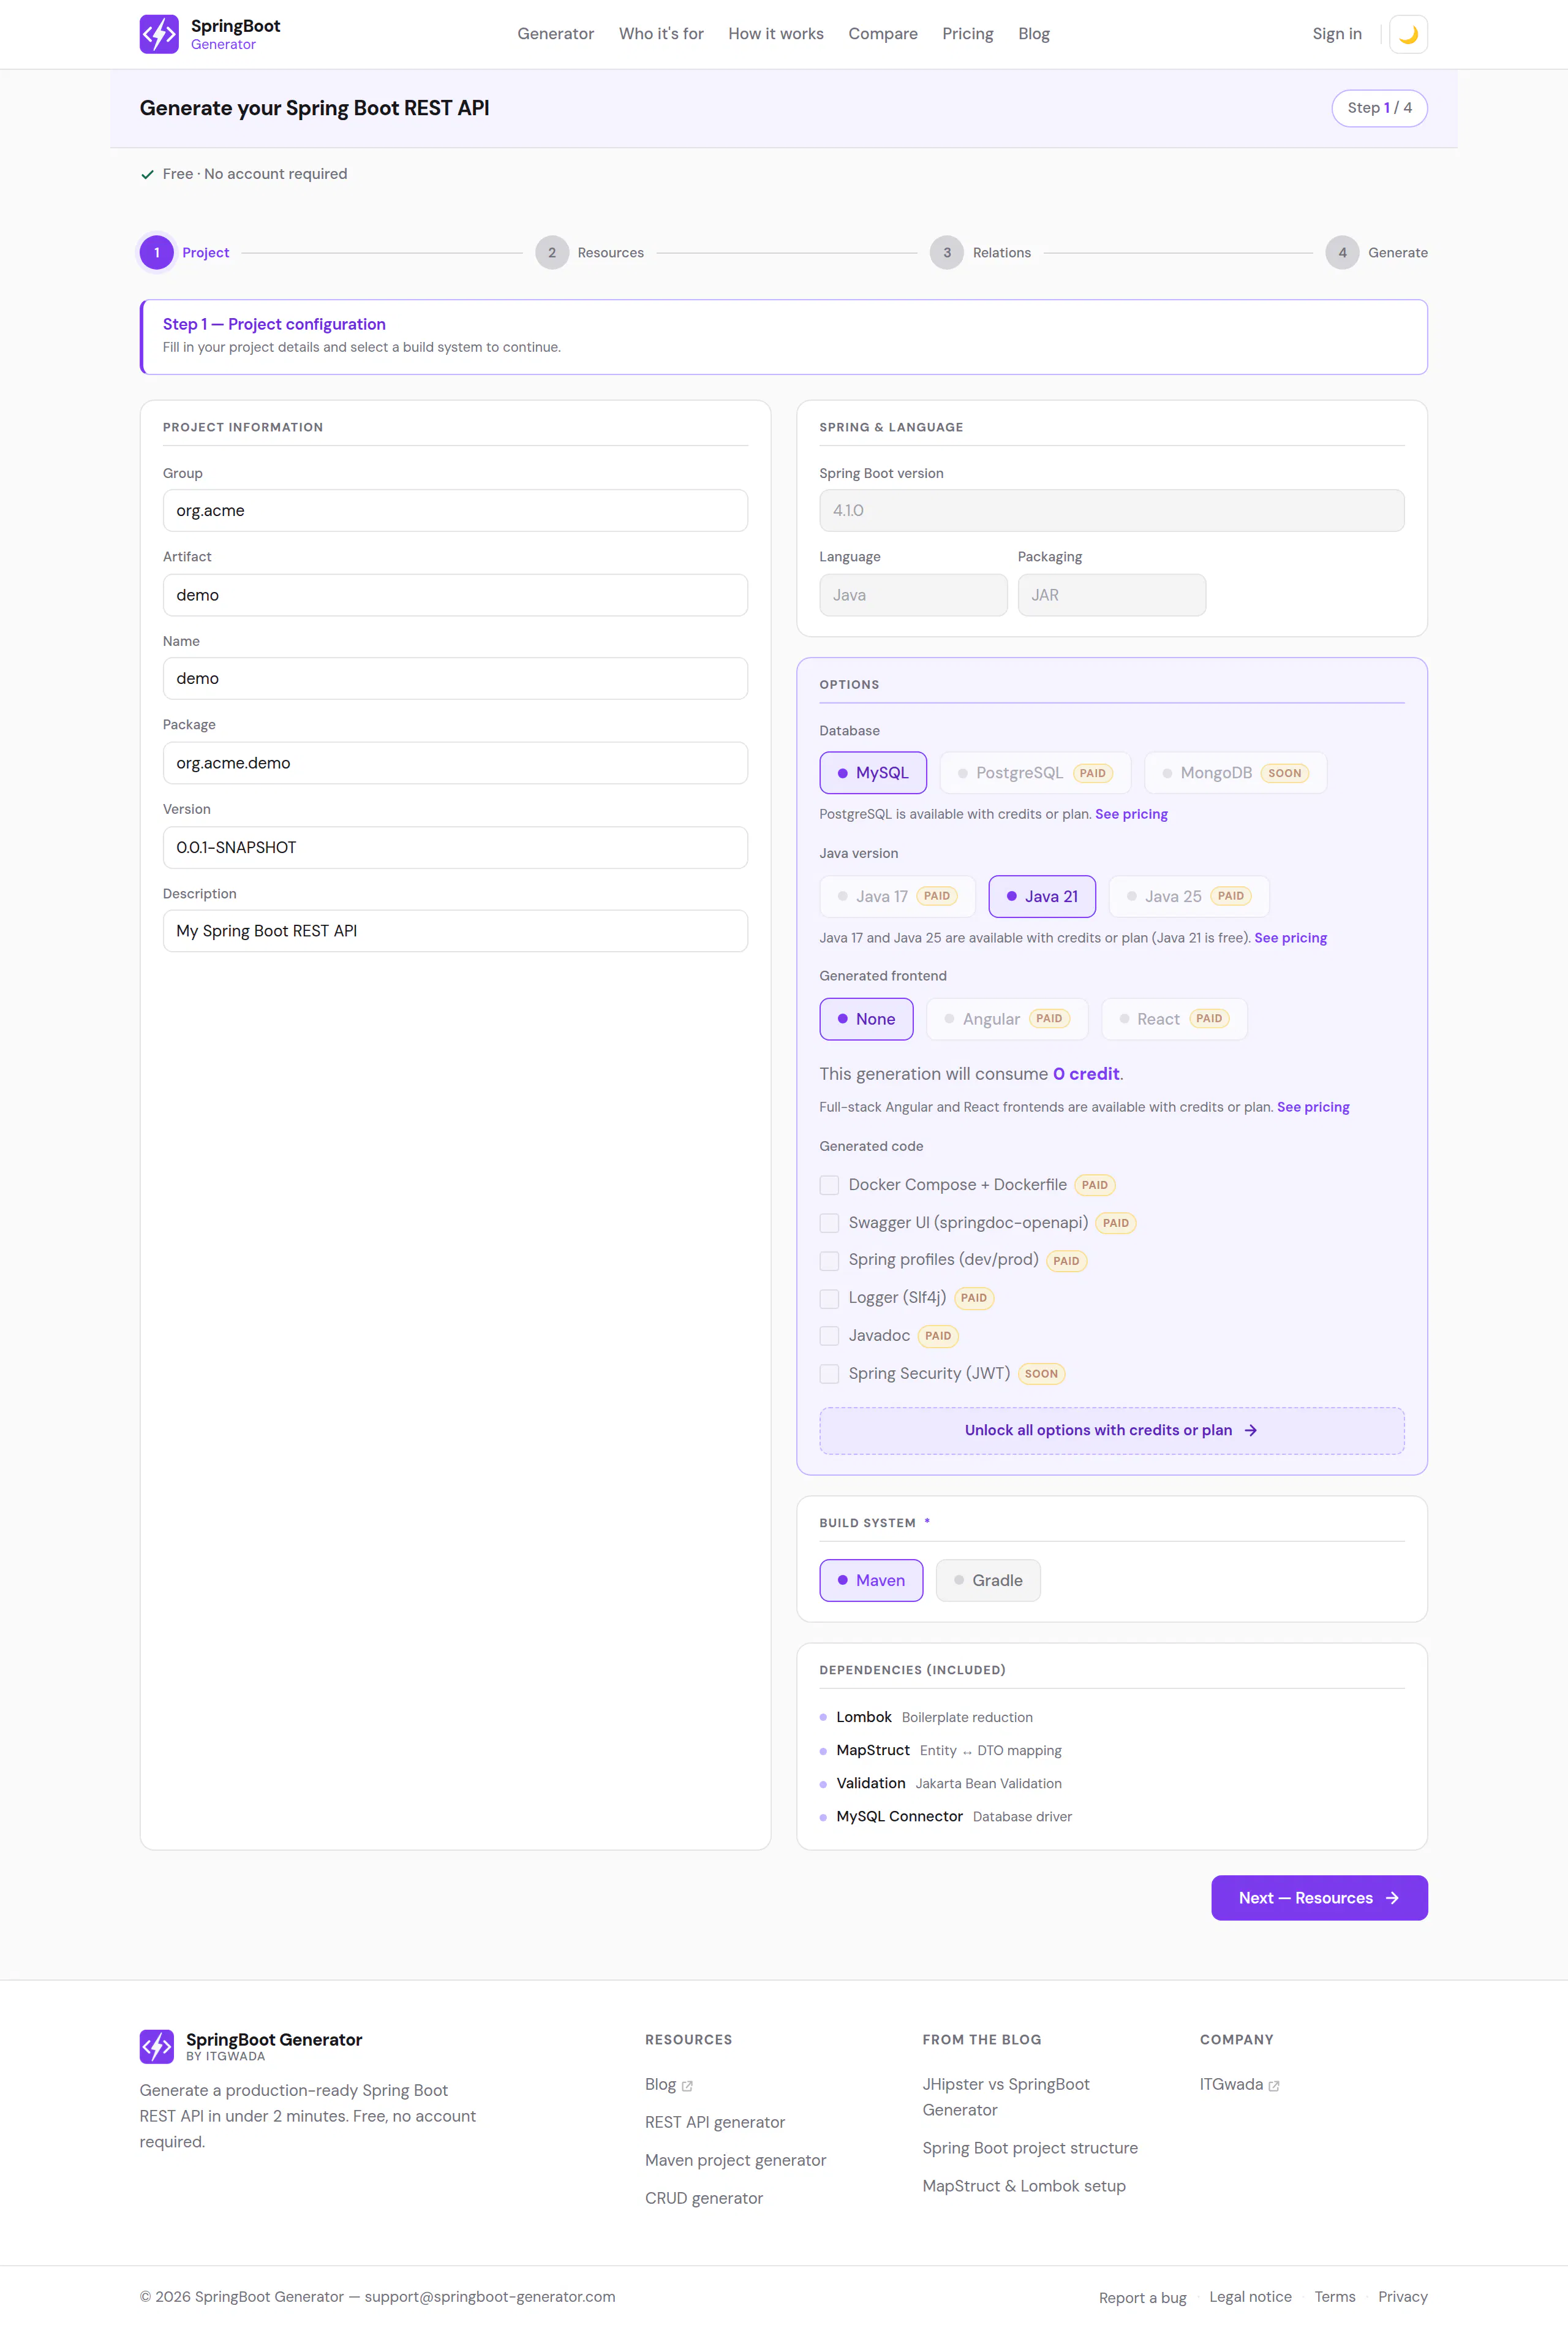The width and height of the screenshot is (1568, 2330).
Task: Open ITGwada company link
Action: [x=1239, y=2085]
